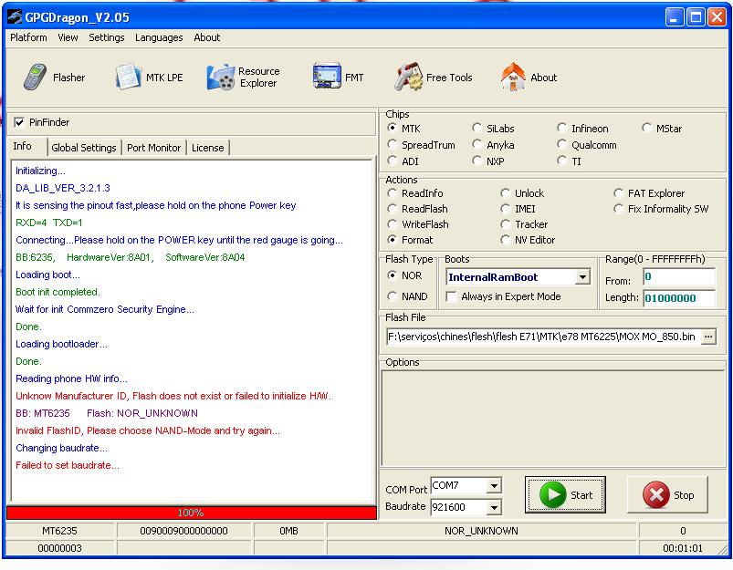Close the GPGDragon window

pos(717,17)
